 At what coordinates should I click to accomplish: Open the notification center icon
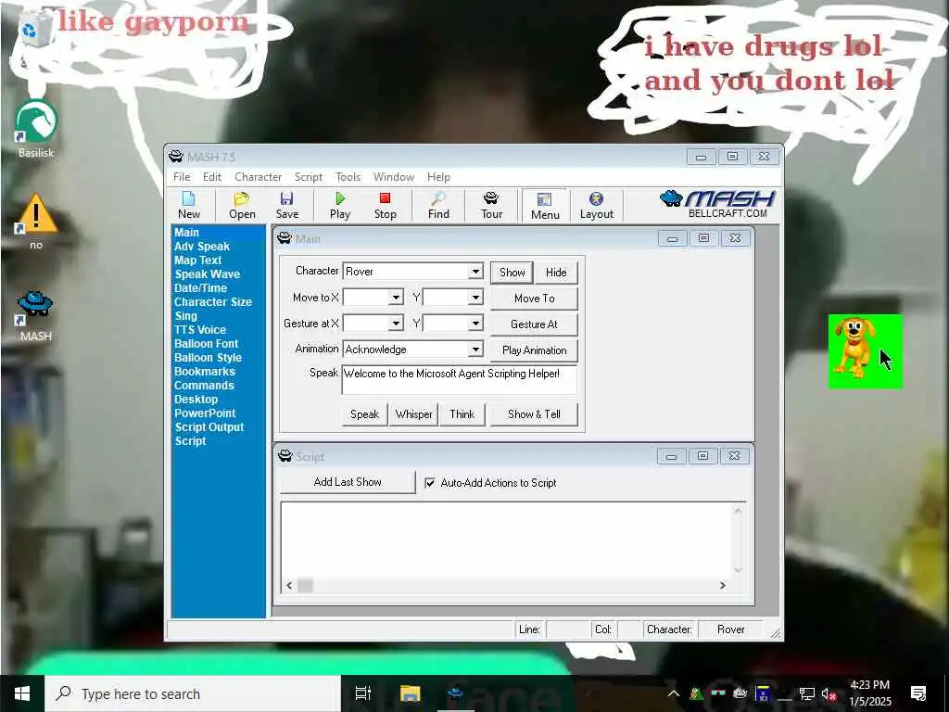(918, 693)
